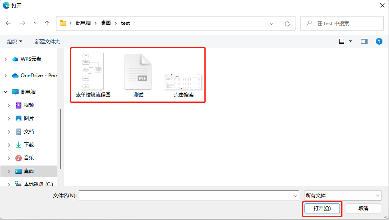Click the Up one level arrow
This screenshot has height=220, width=389.
(47, 24)
